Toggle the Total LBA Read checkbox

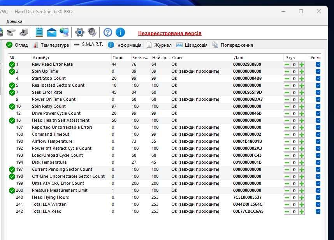click(318, 212)
